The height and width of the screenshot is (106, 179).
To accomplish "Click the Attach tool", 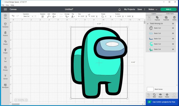I will coord(160,95).
